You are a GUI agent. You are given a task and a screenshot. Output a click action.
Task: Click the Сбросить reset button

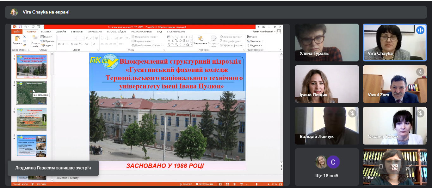pyautogui.click(x=48, y=41)
